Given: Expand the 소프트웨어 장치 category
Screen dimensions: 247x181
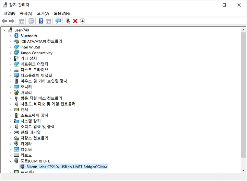Looking at the screenshot, I should point(10,115).
